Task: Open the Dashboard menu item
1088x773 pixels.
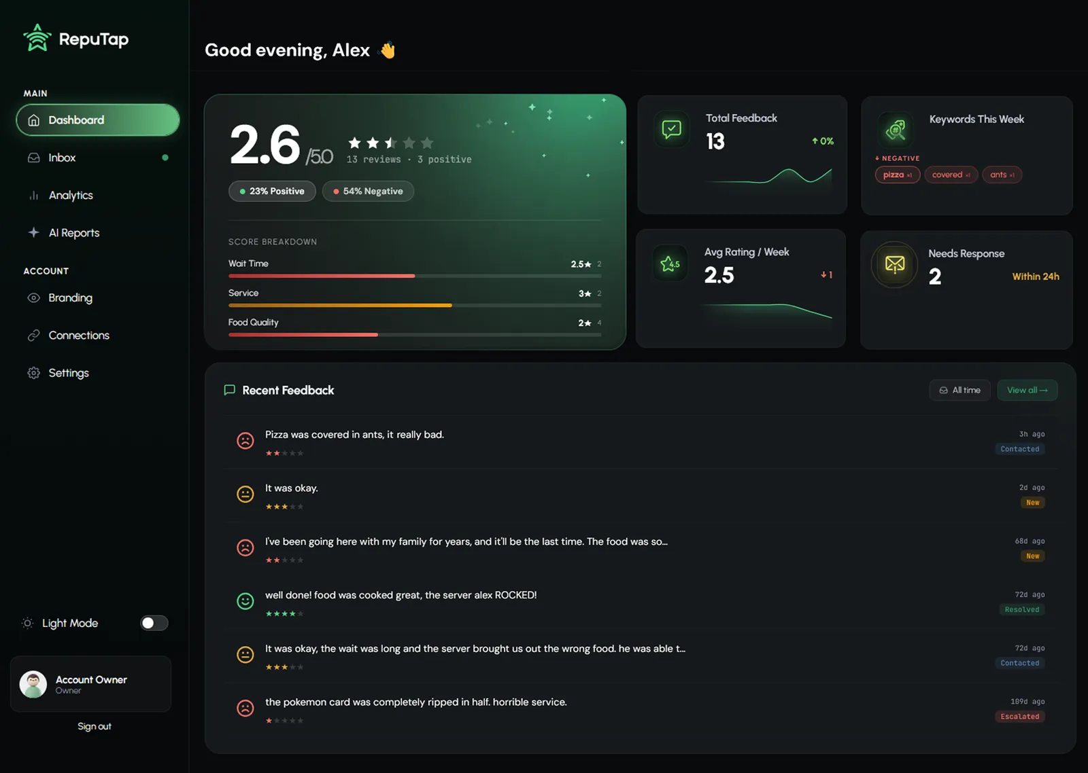Action: point(98,120)
